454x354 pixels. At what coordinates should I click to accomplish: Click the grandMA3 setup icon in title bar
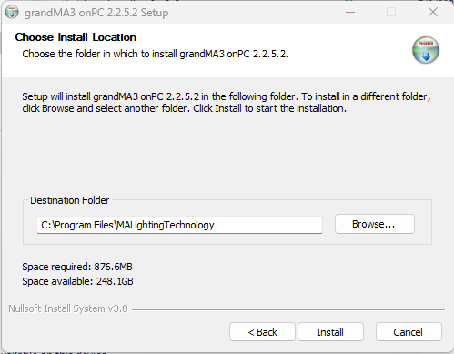pyautogui.click(x=12, y=13)
